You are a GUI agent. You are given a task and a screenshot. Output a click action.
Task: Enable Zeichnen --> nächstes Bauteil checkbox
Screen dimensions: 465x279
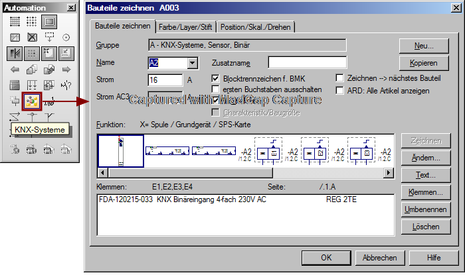340,78
